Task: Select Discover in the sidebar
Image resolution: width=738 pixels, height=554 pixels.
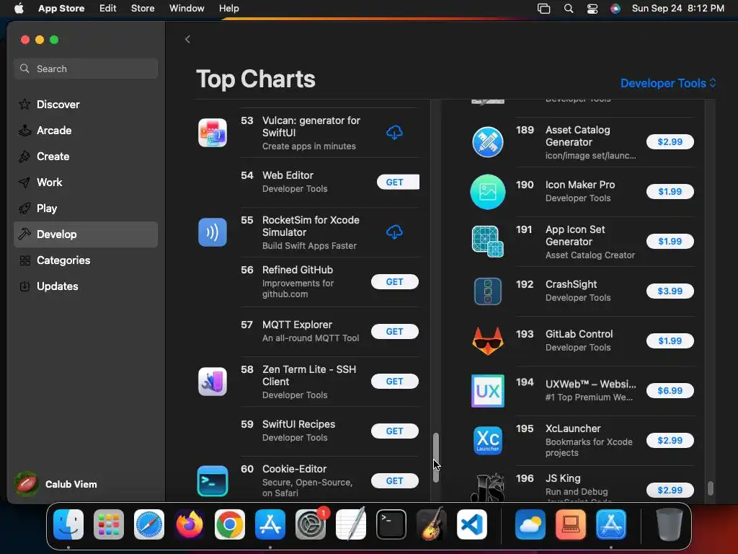Action: [86, 104]
